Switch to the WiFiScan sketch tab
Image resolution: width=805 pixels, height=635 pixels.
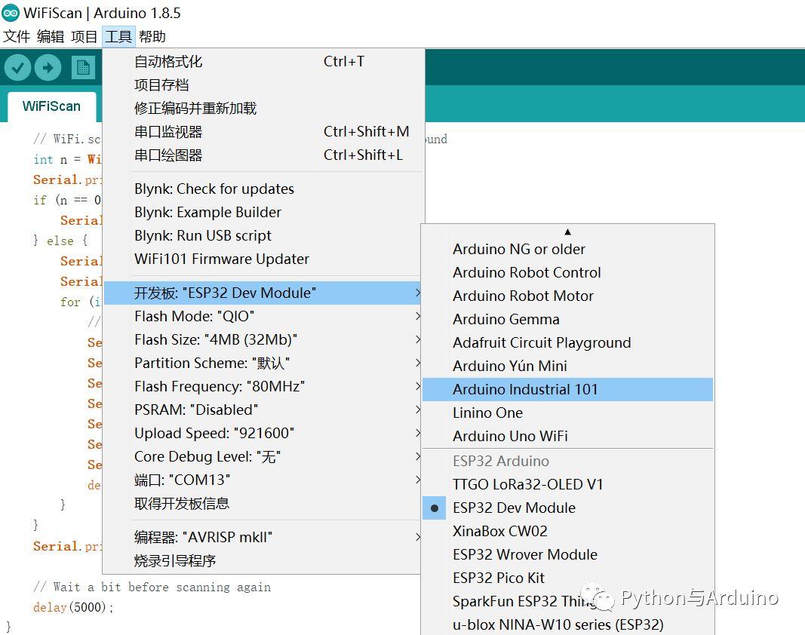[x=51, y=106]
